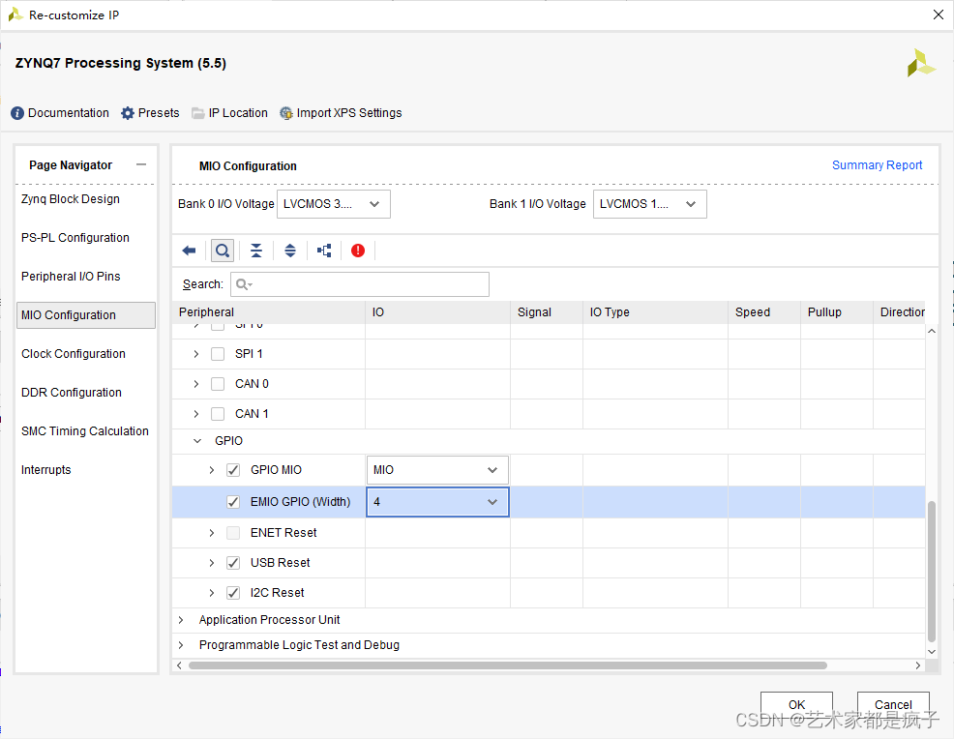Image resolution: width=954 pixels, height=739 pixels.
Task: Click the hierarchy tree view toolbar icon
Action: [x=324, y=251]
